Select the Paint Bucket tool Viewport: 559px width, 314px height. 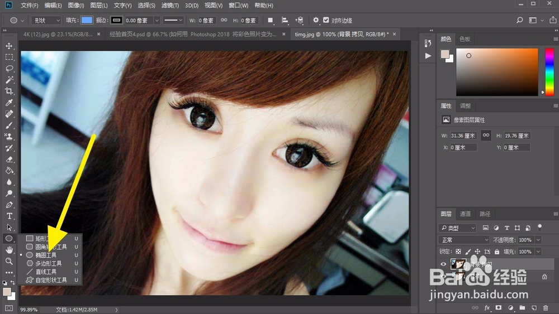click(10, 171)
